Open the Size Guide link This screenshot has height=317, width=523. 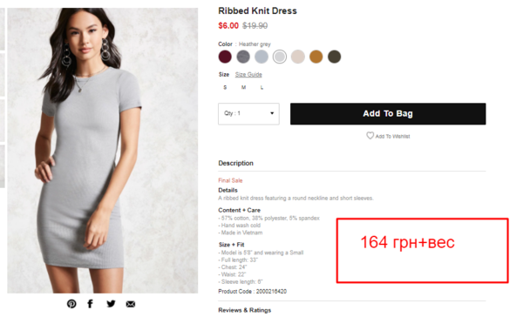click(248, 74)
